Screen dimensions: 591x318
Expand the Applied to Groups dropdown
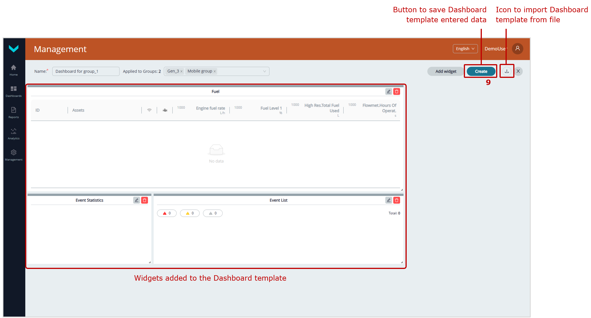[x=264, y=71]
